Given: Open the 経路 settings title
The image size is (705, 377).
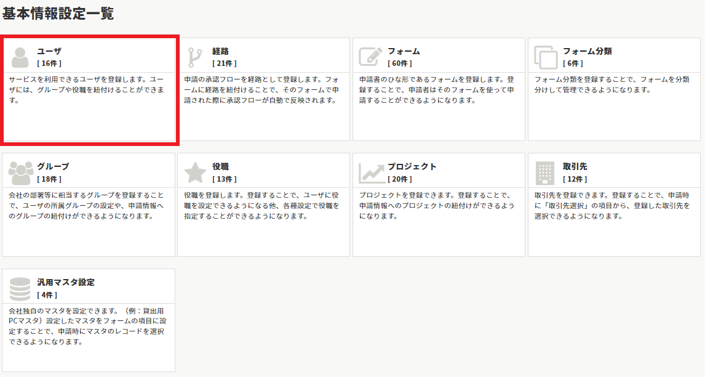Looking at the screenshot, I should coord(220,51).
